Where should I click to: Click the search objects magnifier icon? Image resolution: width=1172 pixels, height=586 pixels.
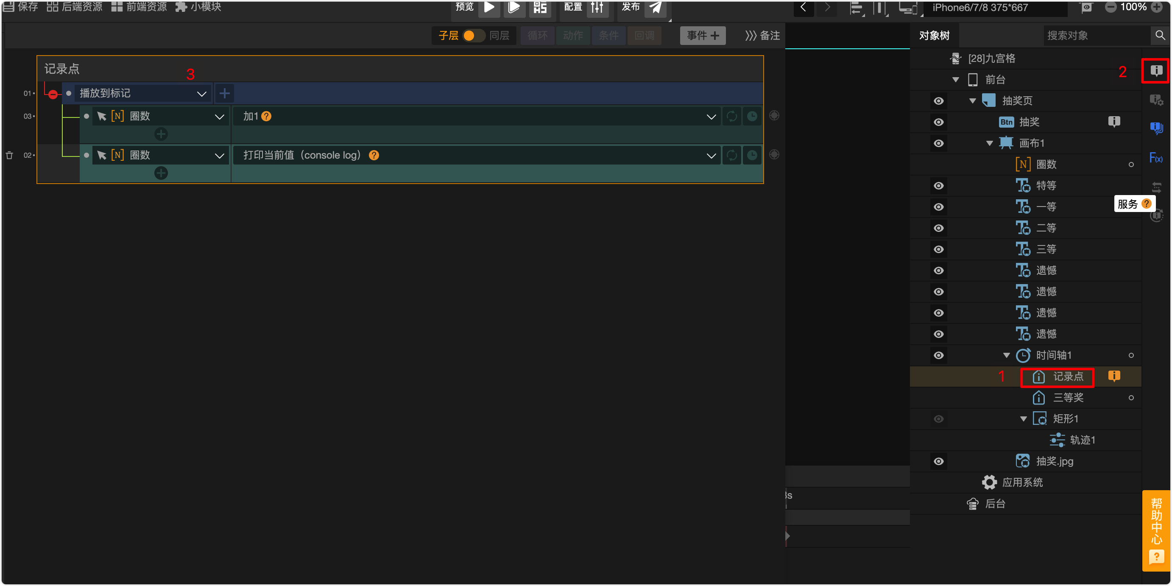coord(1160,35)
